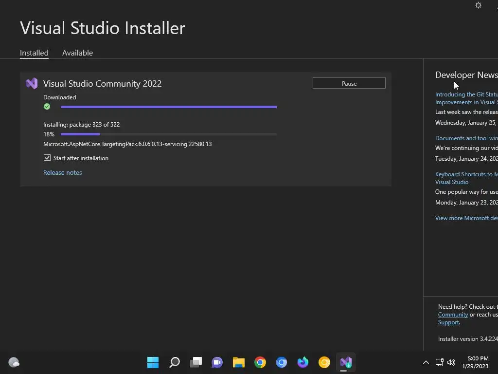Click the 18% installing progress bar

pyautogui.click(x=169, y=134)
